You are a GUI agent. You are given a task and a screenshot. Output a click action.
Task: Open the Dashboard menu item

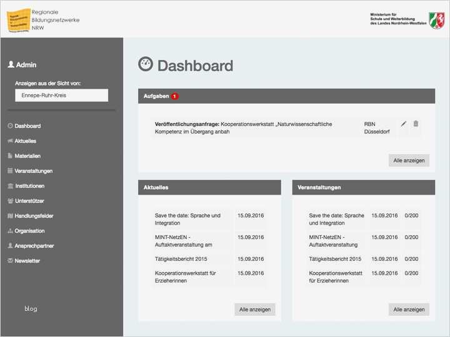pos(27,126)
